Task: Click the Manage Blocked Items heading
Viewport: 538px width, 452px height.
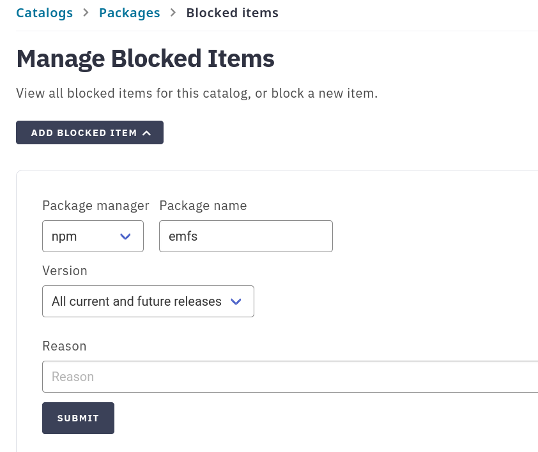Action: 145,58
